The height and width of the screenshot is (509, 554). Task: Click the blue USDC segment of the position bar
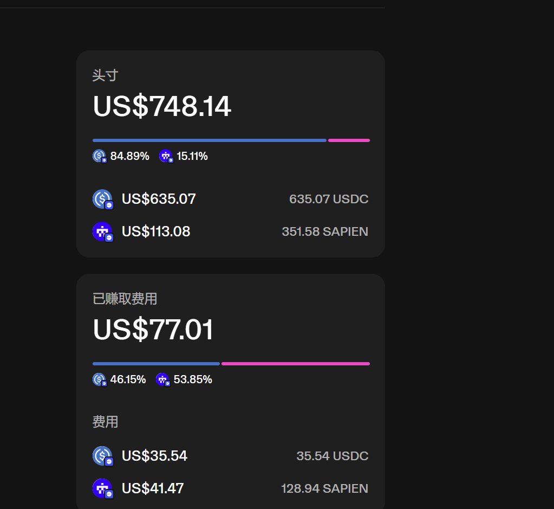point(209,140)
